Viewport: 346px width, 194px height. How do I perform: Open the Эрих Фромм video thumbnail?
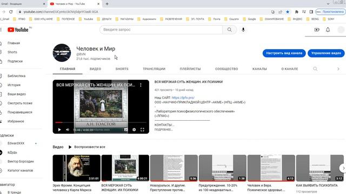(x=77, y=168)
